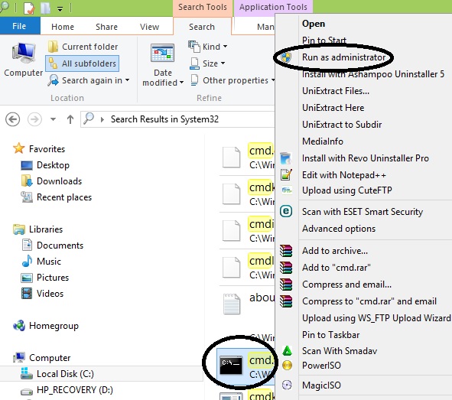Choose Add to archive... option
The width and height of the screenshot is (452, 400).
(335, 251)
